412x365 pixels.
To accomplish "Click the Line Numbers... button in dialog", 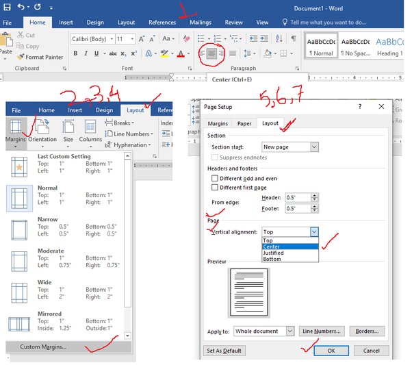I will click(322, 331).
